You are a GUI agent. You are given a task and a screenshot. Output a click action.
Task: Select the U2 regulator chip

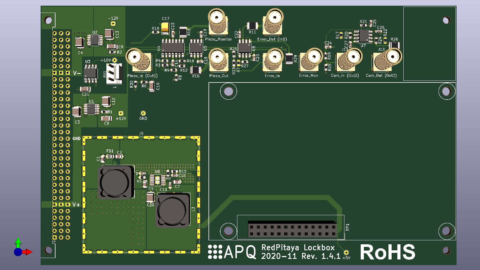click(95, 40)
